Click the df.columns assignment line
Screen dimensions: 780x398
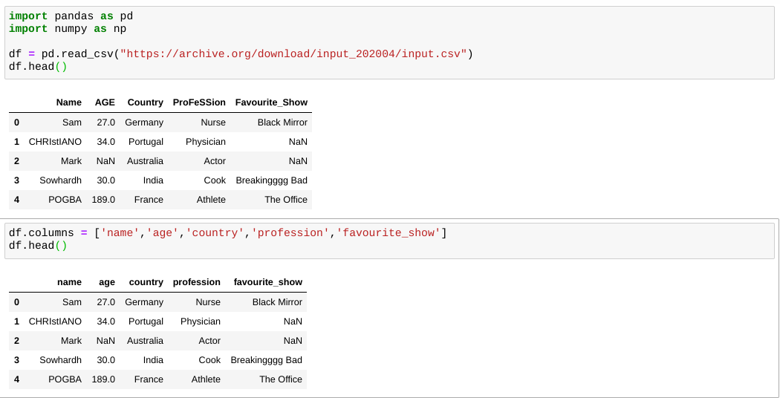coord(228,233)
